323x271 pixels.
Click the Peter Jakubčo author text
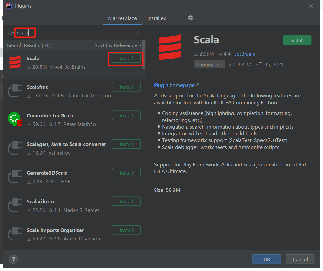pos(80,124)
